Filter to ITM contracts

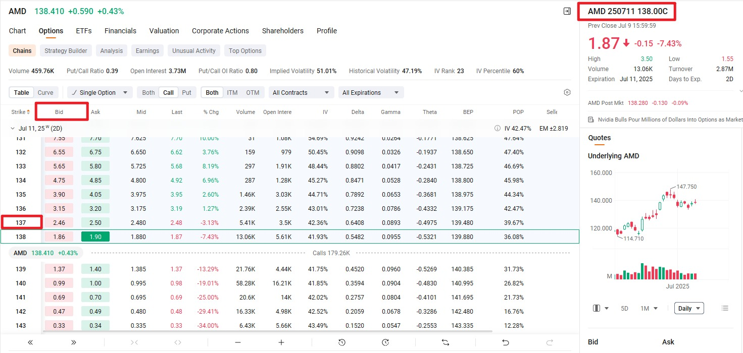pos(232,93)
